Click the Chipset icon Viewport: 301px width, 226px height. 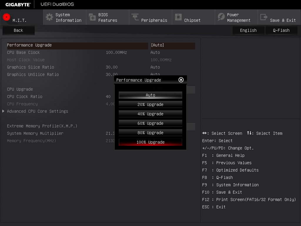(x=178, y=17)
